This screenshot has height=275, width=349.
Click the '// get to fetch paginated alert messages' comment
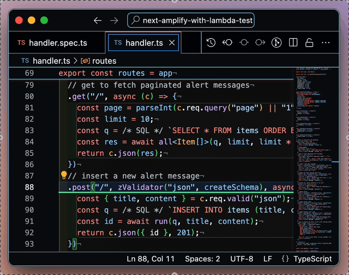click(159, 85)
